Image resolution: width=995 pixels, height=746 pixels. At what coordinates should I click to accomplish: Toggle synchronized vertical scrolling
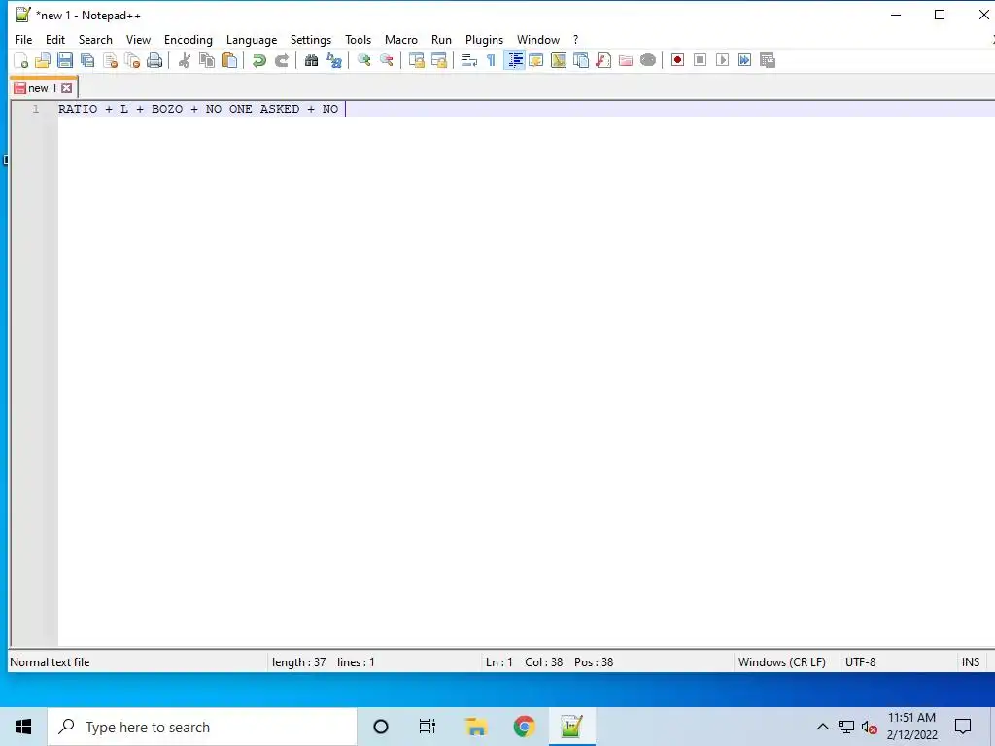pos(416,60)
